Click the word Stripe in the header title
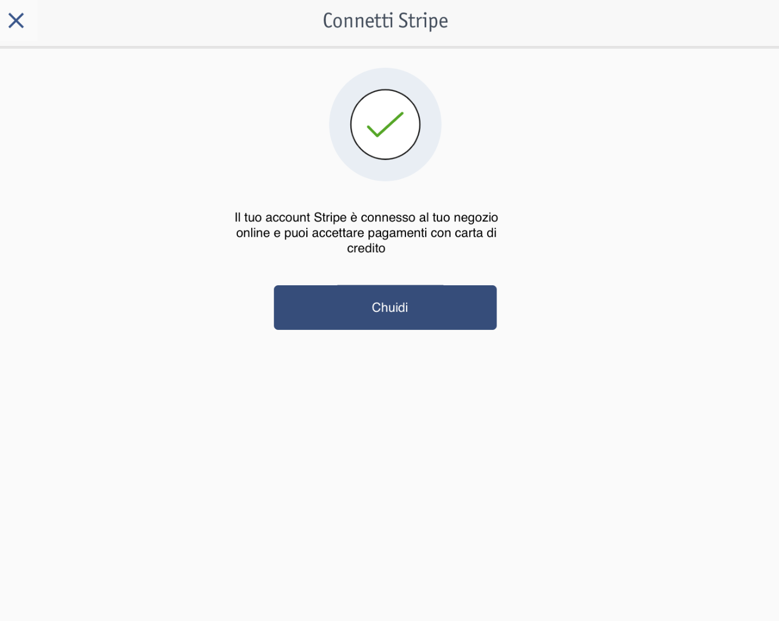Viewport: 779px width, 621px height. (423, 21)
